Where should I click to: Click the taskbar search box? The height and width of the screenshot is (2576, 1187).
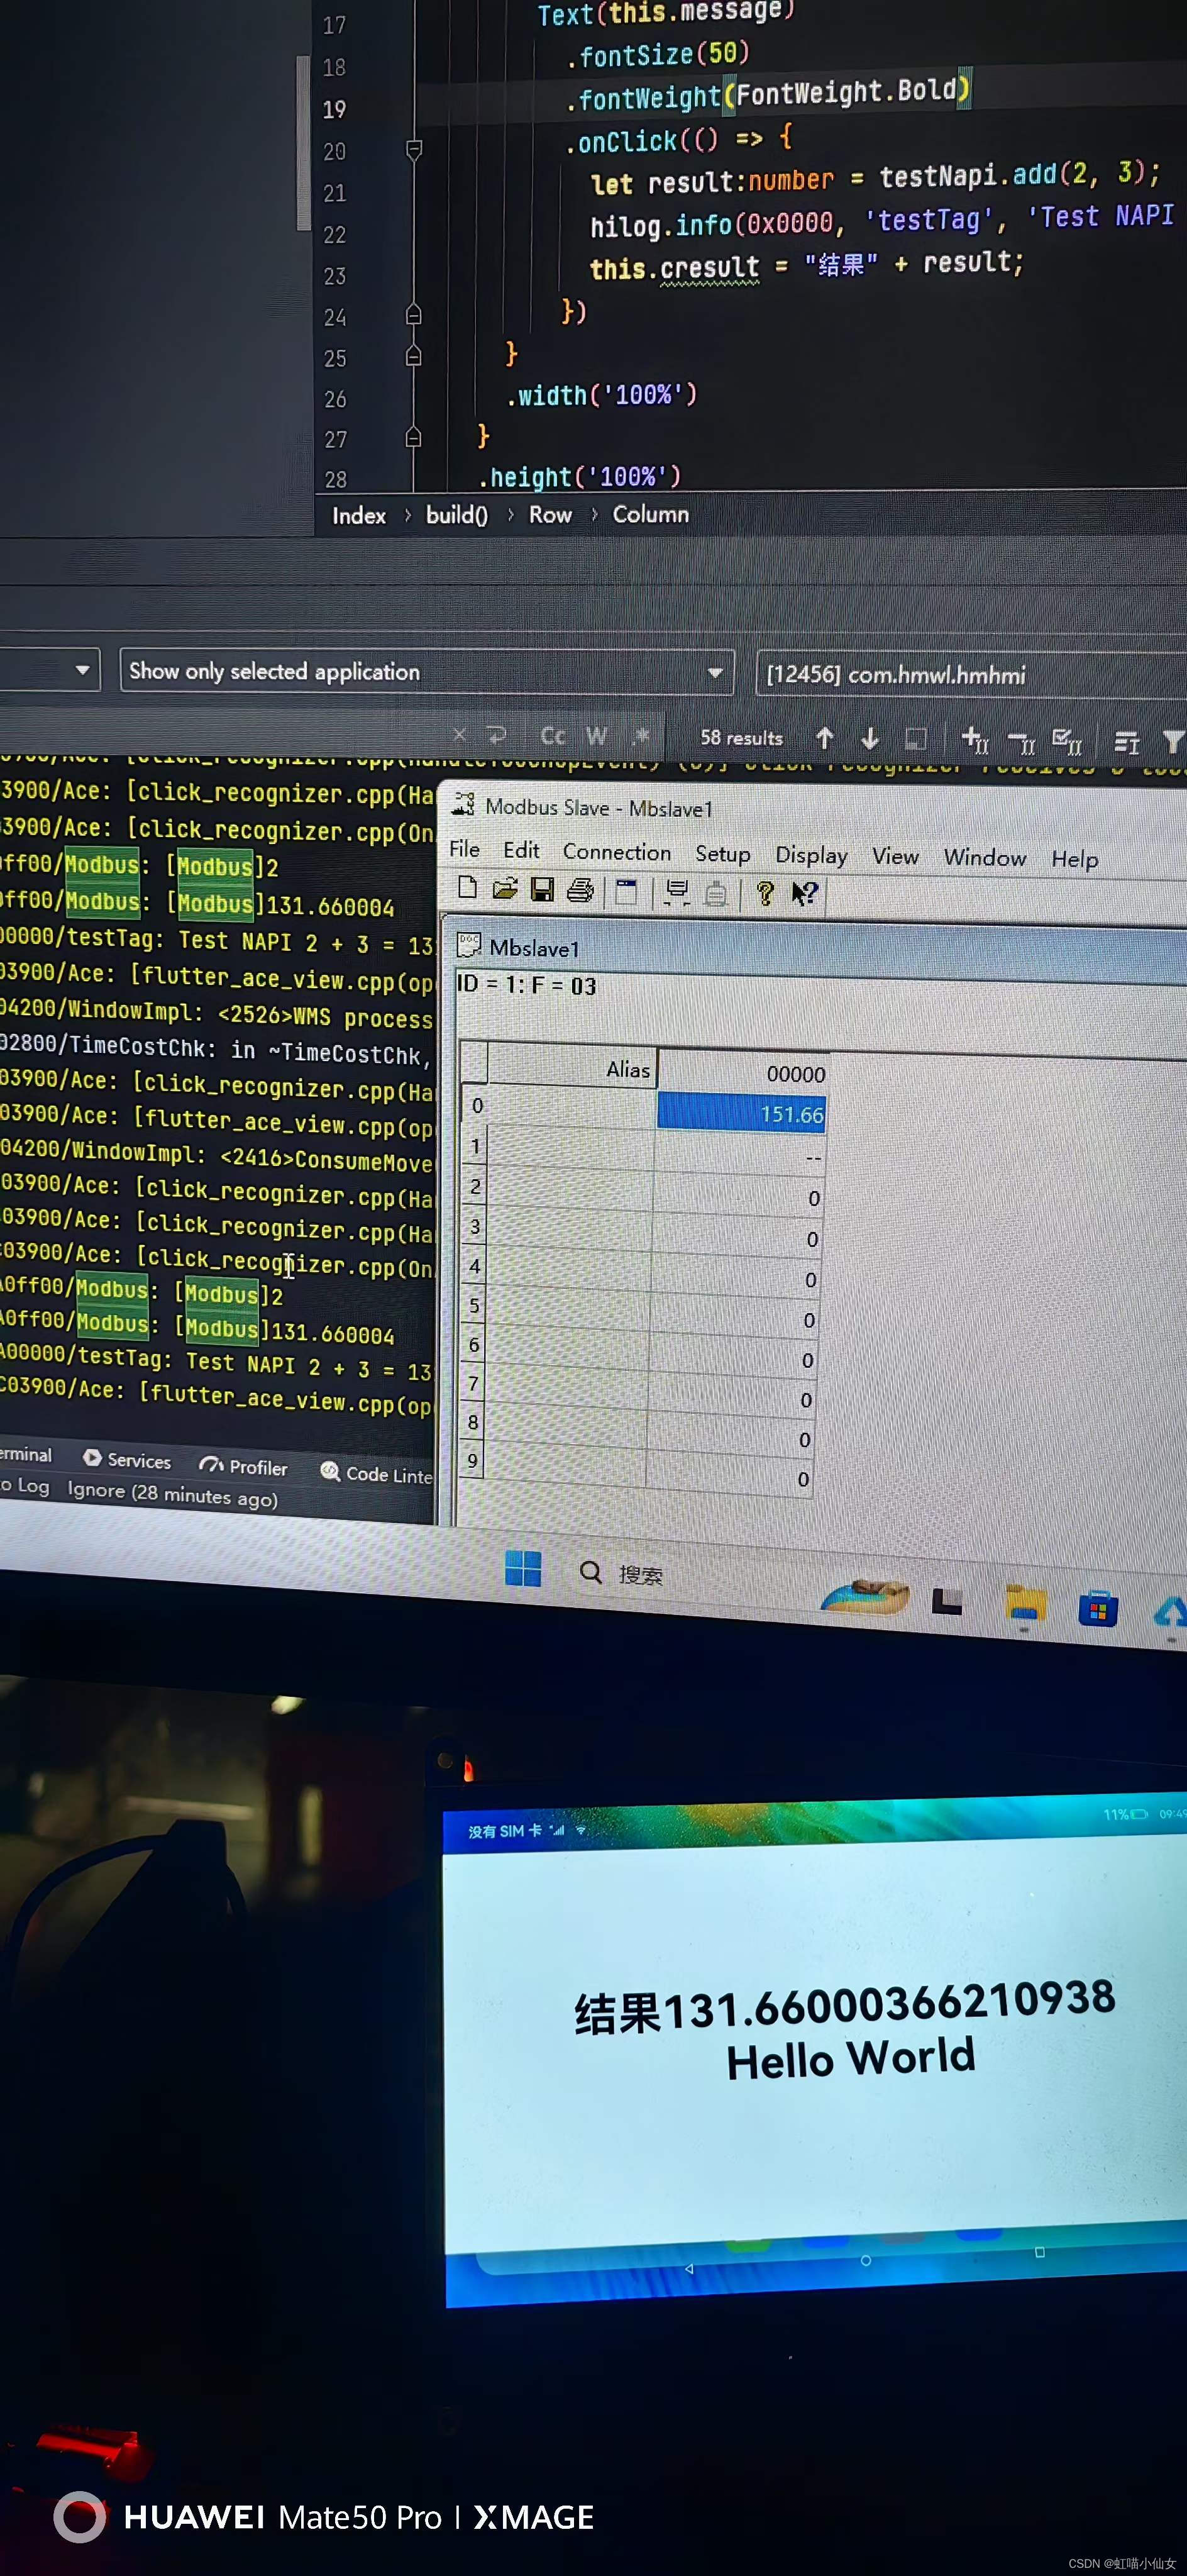tap(621, 1574)
